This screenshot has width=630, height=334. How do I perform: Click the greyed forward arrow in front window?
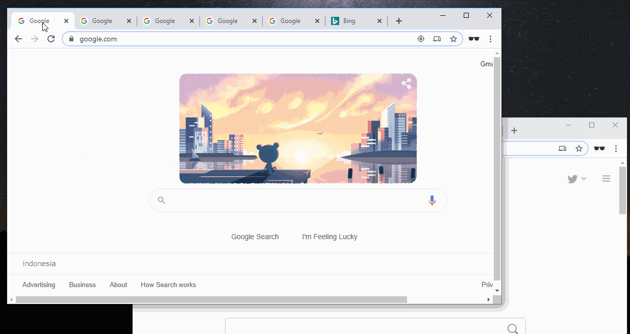click(x=35, y=39)
